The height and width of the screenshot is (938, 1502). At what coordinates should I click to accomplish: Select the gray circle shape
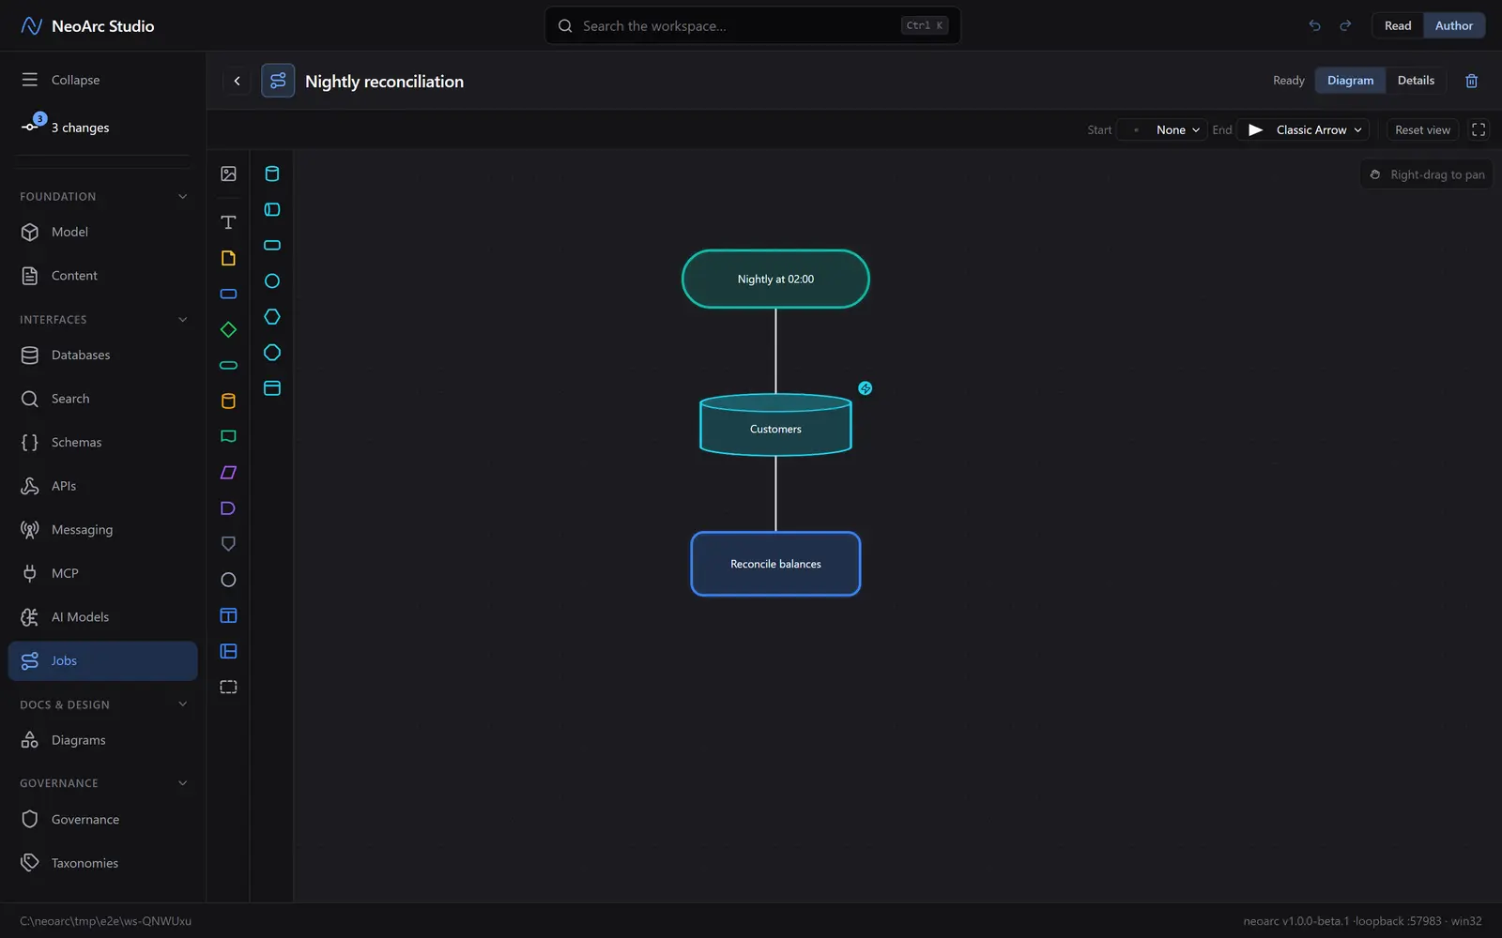pyautogui.click(x=228, y=580)
